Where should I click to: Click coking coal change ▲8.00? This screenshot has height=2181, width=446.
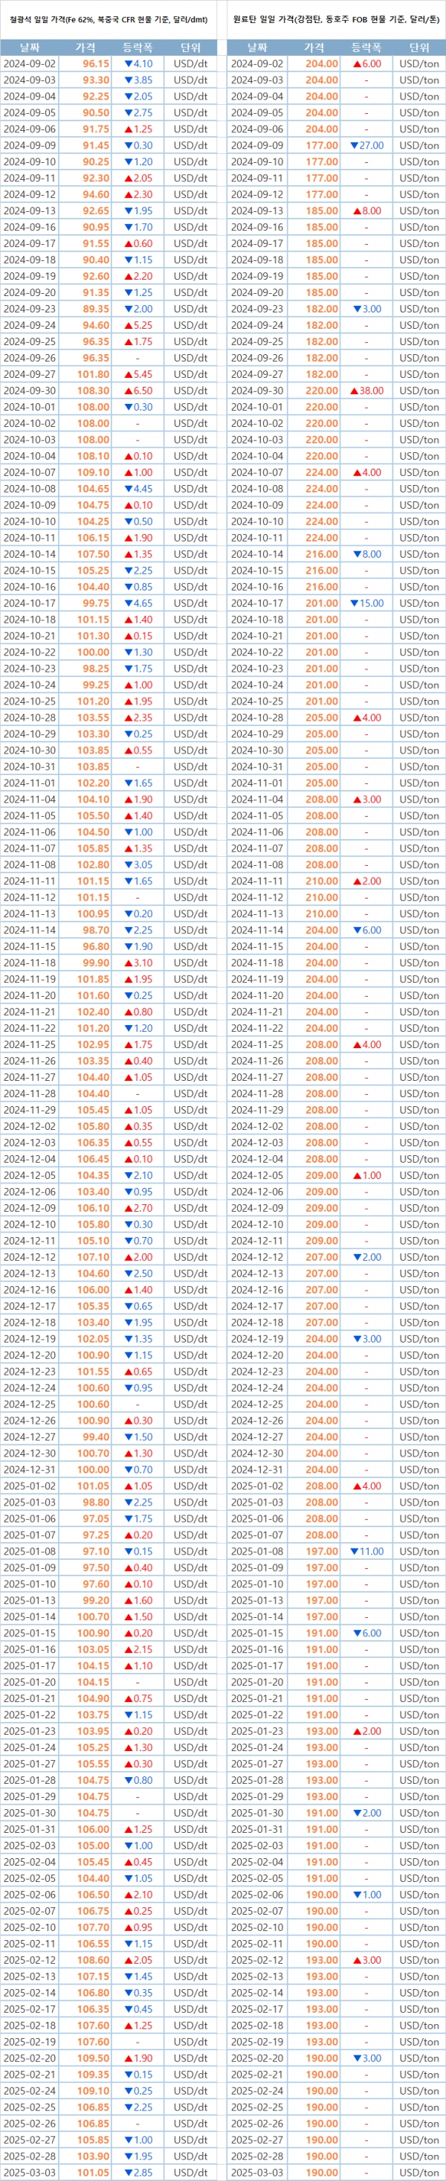click(x=366, y=211)
